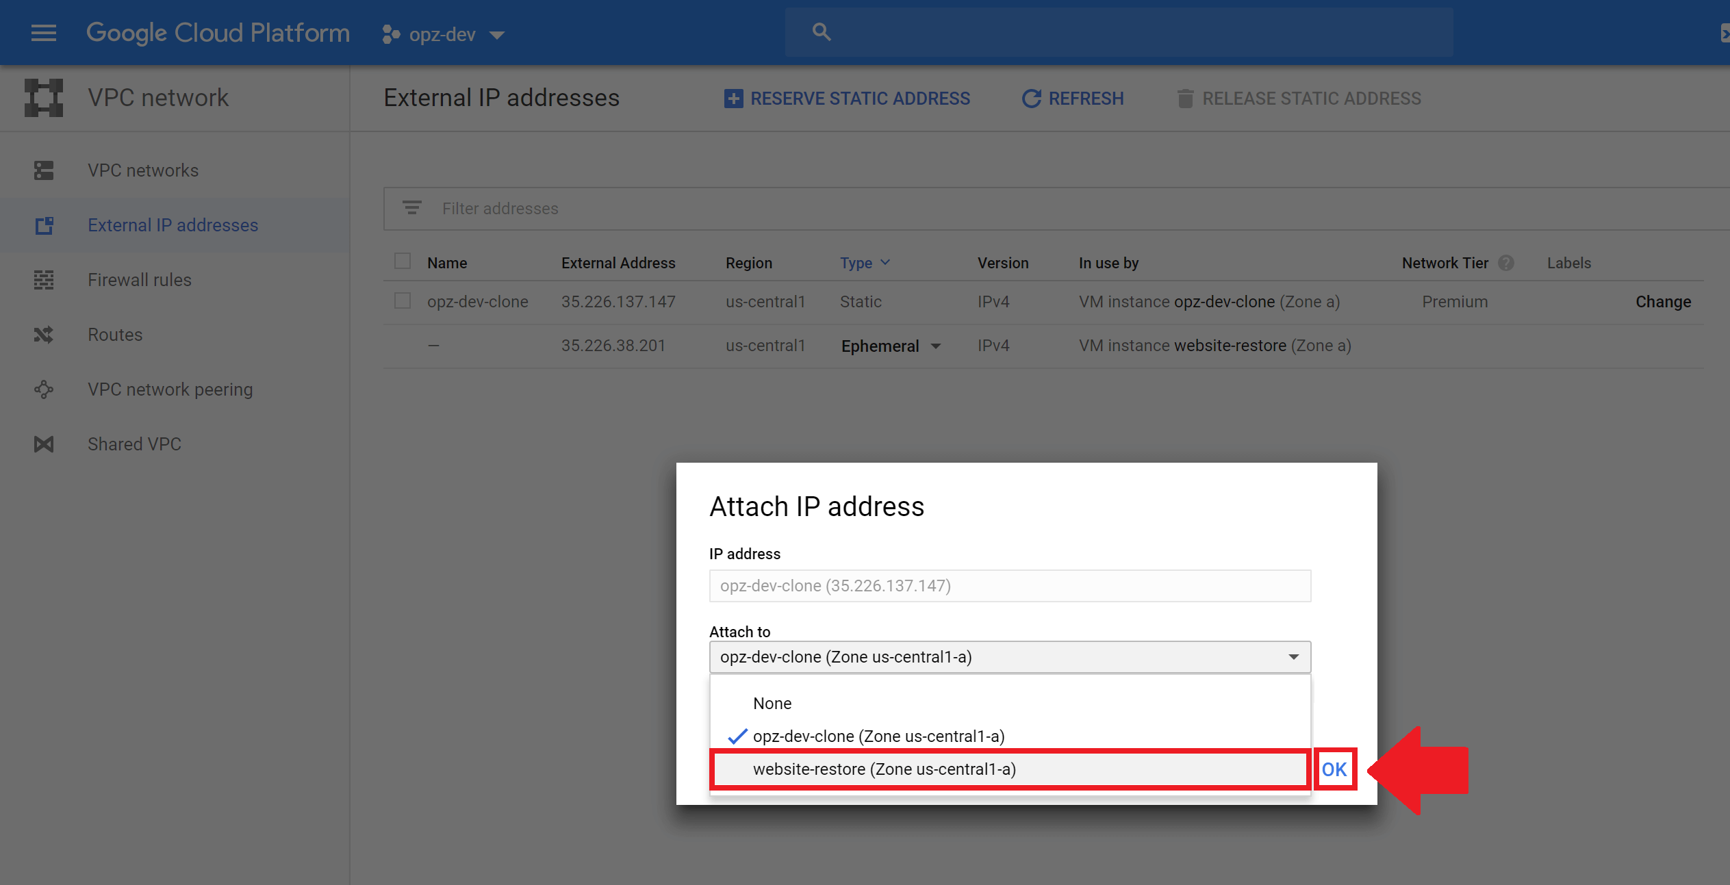Click the Labels column header

[x=1569, y=263]
